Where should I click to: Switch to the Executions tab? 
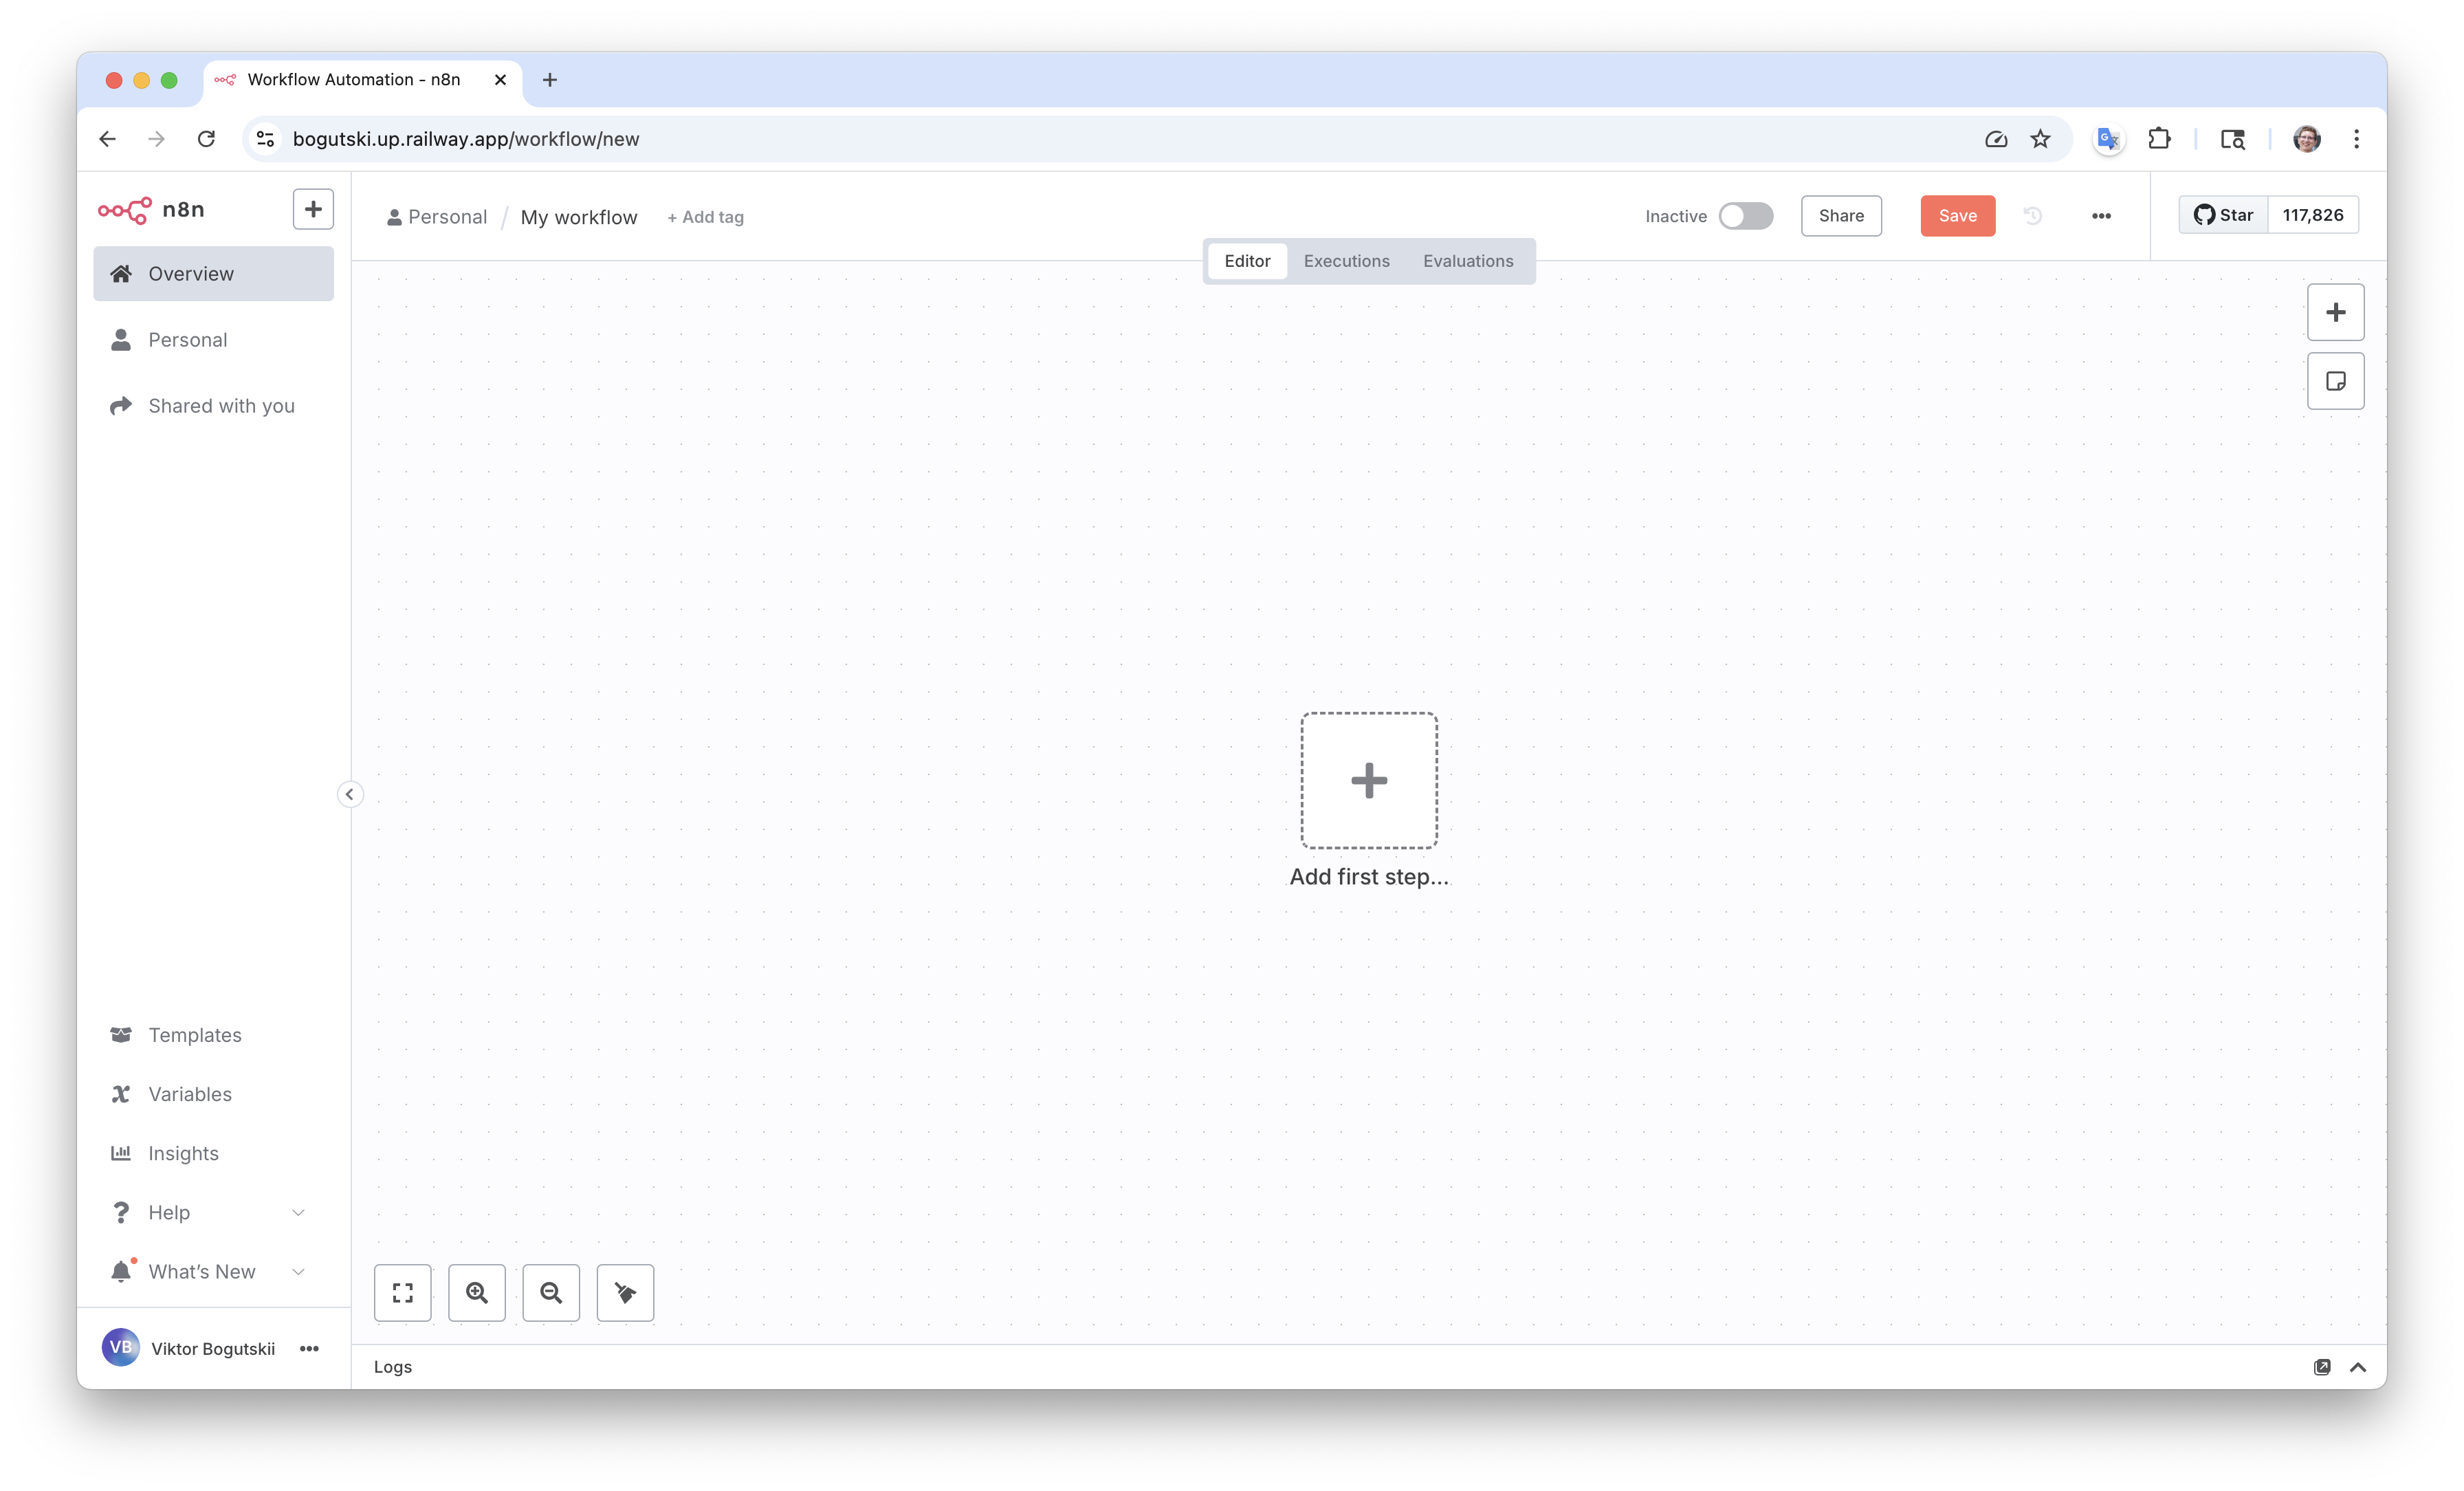tap(1346, 261)
